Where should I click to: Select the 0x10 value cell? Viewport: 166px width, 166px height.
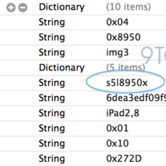tap(117, 144)
